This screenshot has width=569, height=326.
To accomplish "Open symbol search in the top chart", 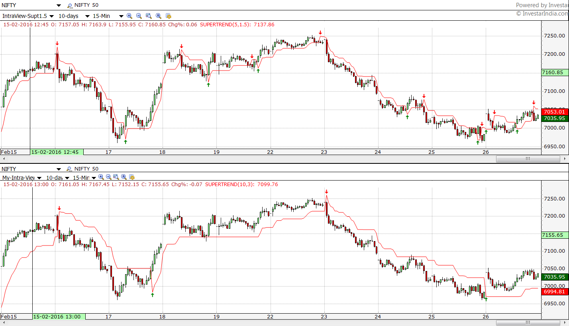I will [x=70, y=6].
